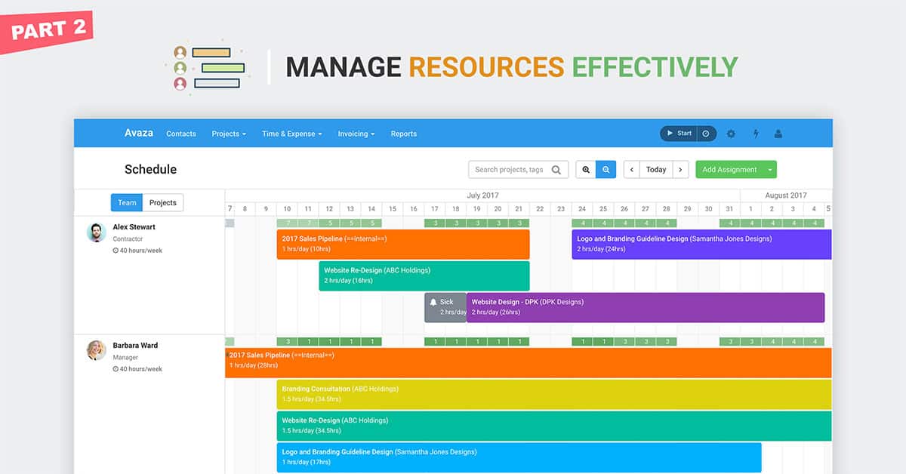This screenshot has width=906, height=474.
Task: Click Alex Stewart's profile photo
Action: 96,232
